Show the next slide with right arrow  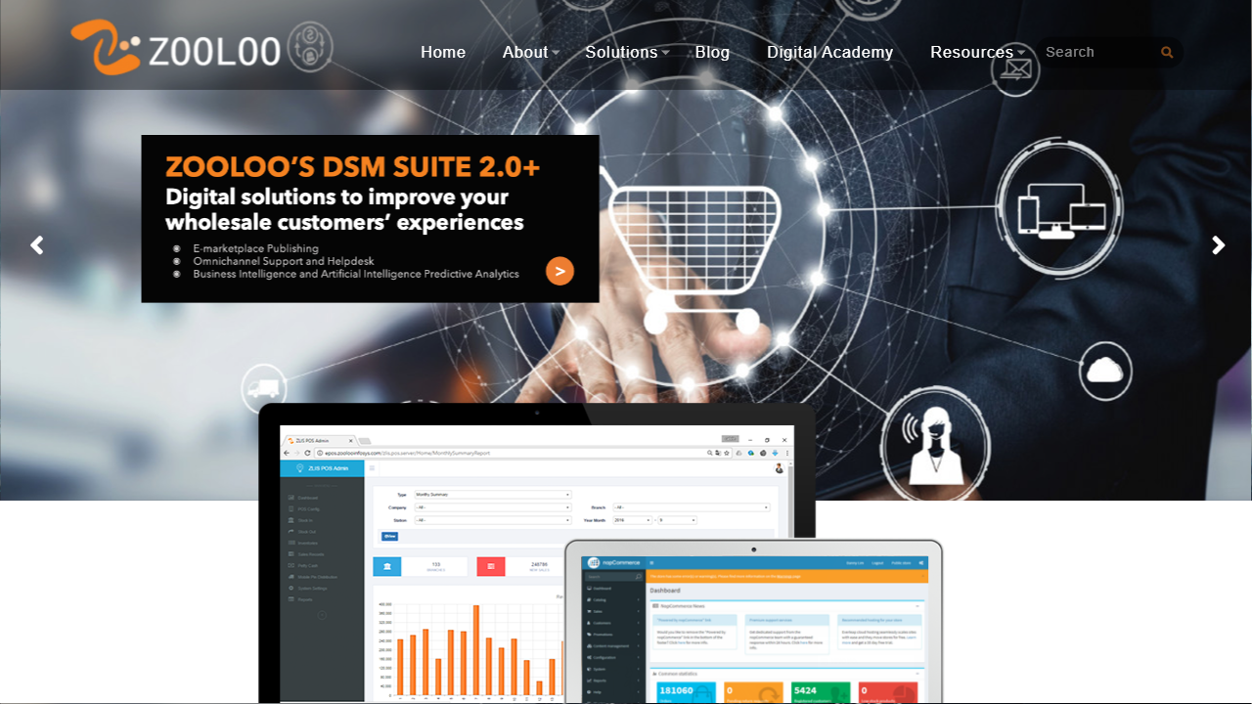[x=1219, y=245]
